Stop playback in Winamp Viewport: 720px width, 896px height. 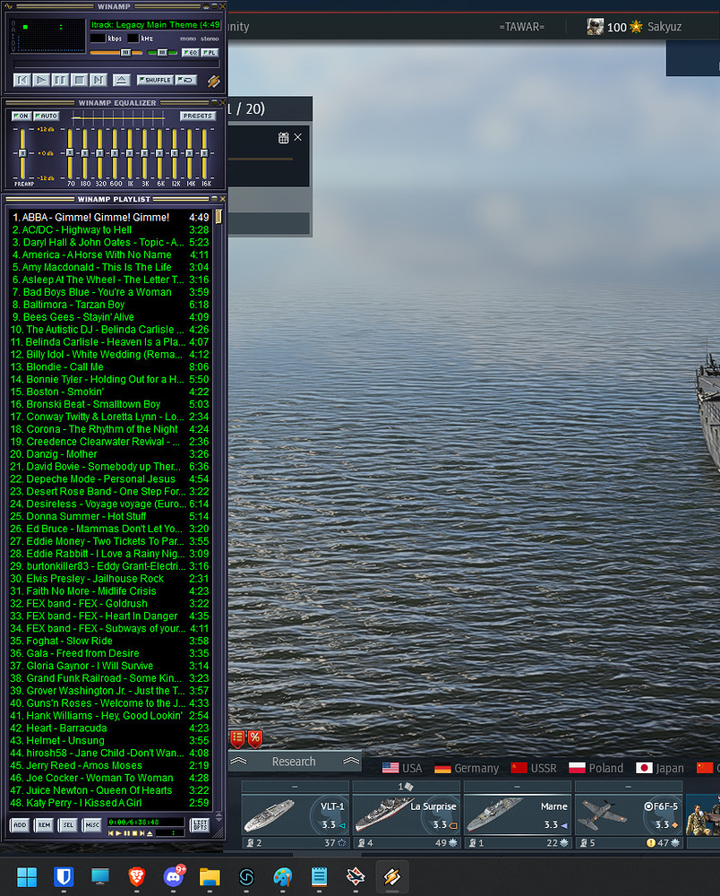pyautogui.click(x=80, y=81)
